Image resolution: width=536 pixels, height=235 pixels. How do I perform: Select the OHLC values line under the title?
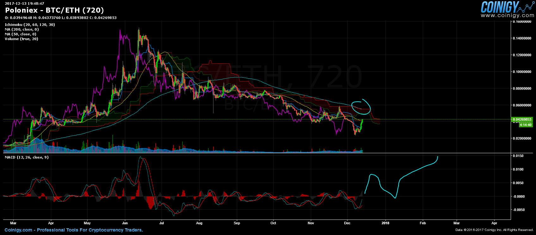(x=61, y=18)
